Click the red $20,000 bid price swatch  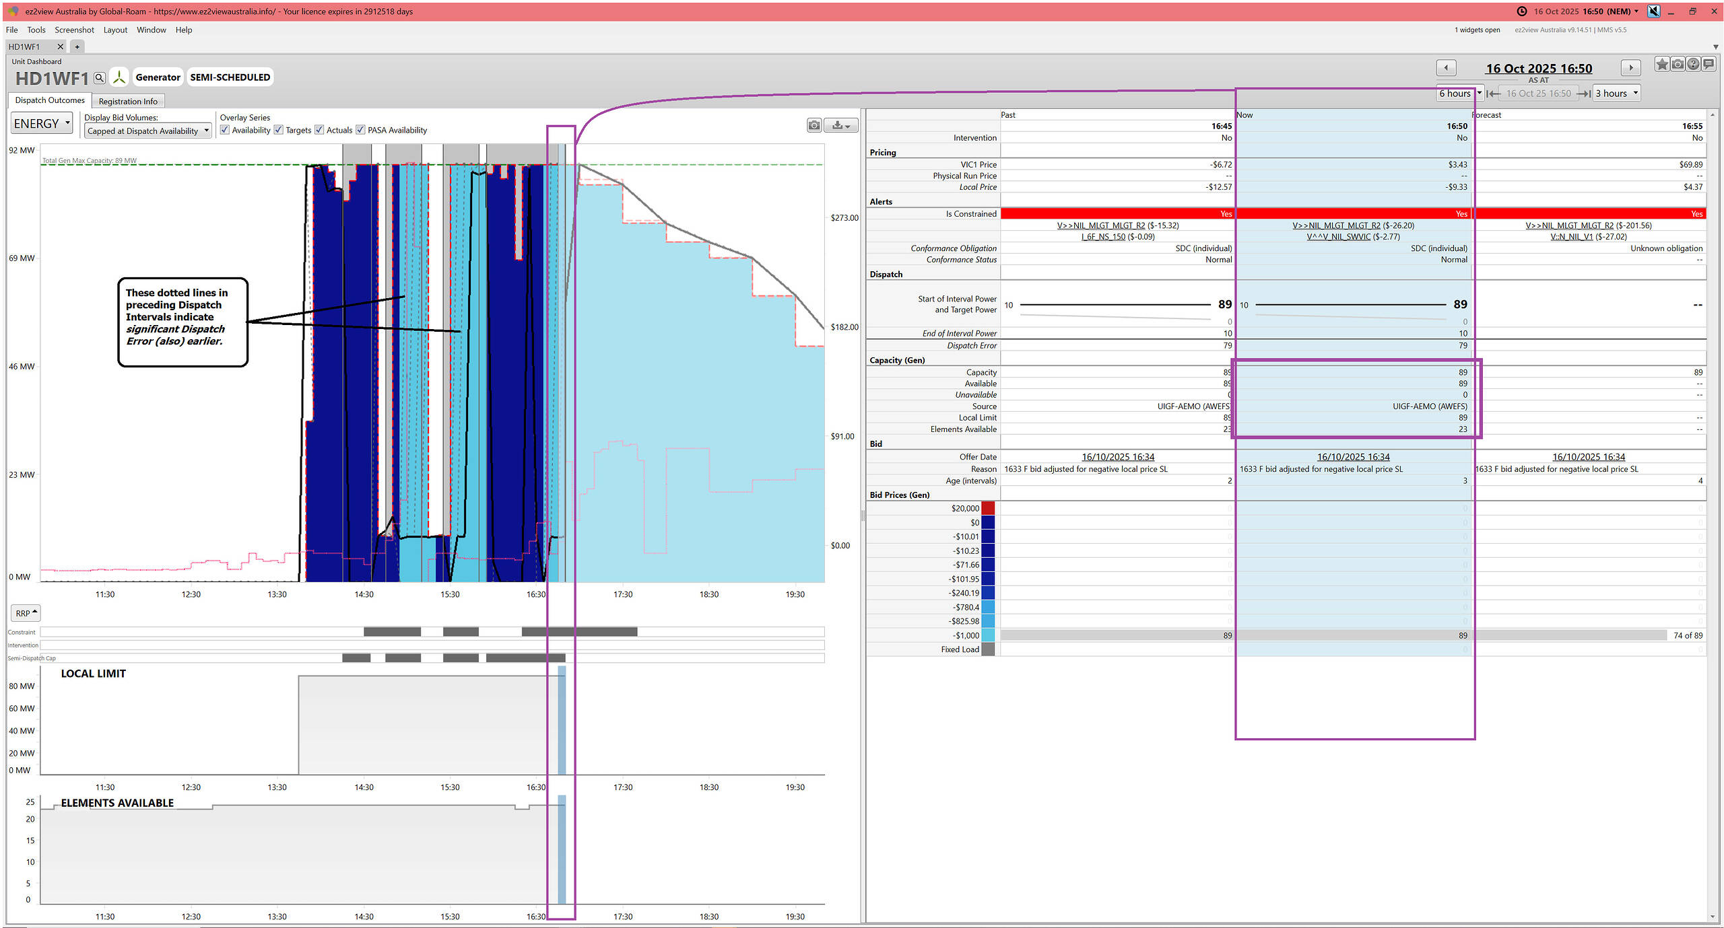[x=988, y=509]
